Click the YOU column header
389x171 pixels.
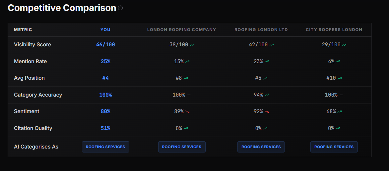[105, 30]
